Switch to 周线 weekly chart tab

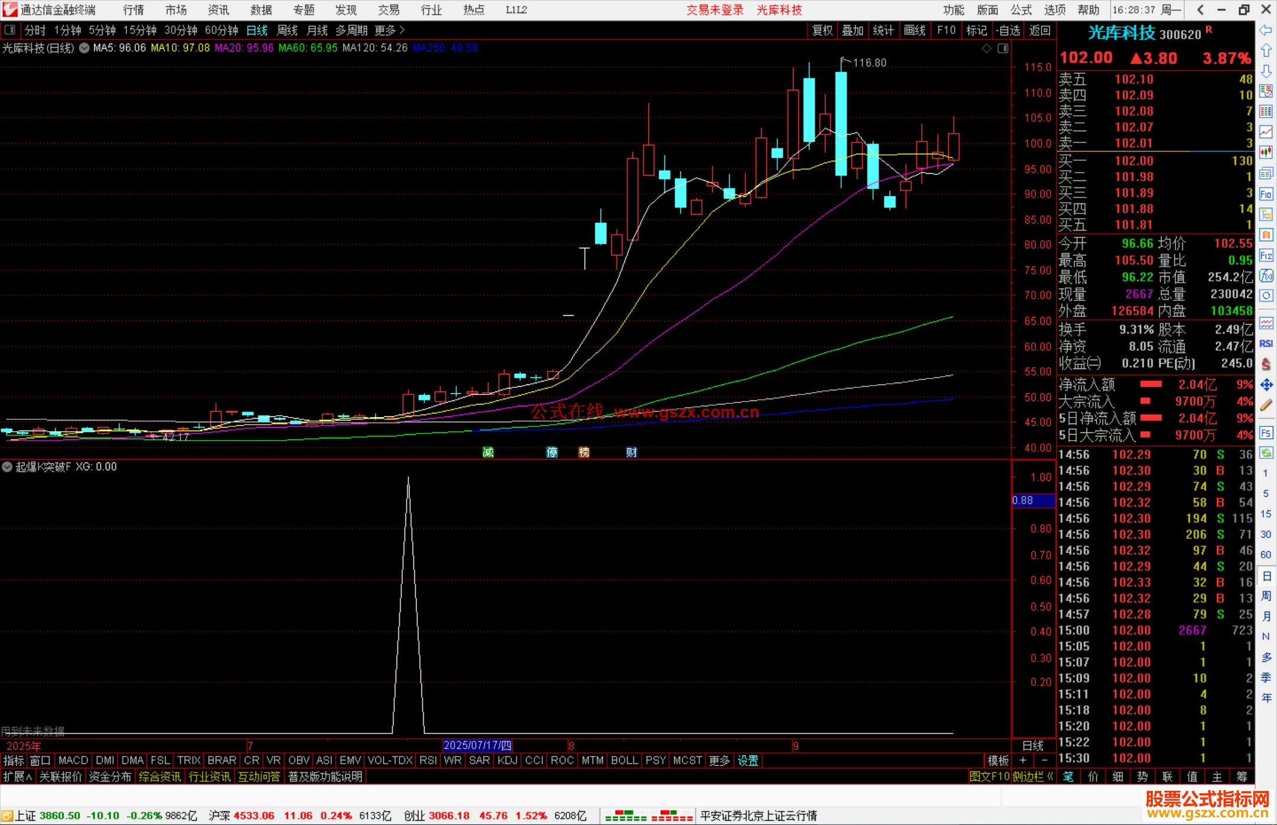pyautogui.click(x=287, y=30)
